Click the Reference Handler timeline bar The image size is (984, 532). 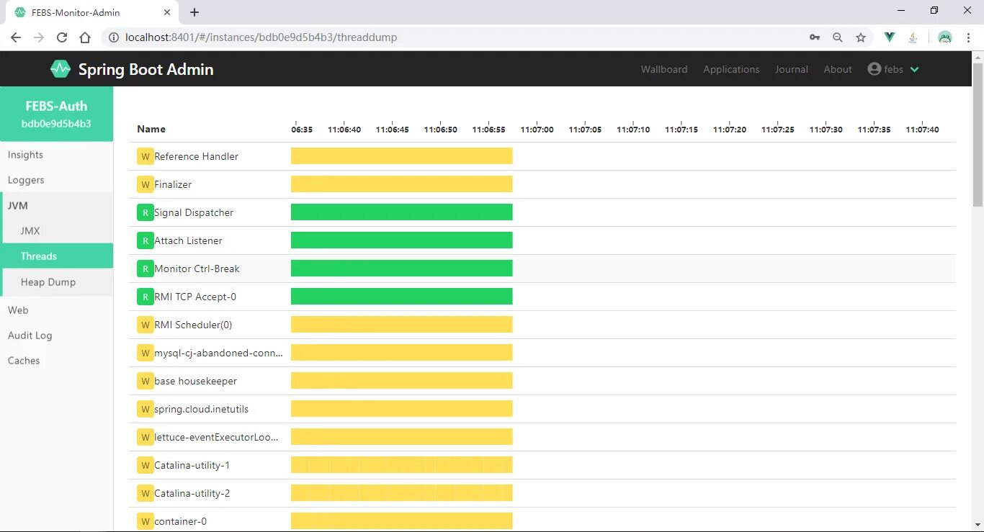(401, 156)
